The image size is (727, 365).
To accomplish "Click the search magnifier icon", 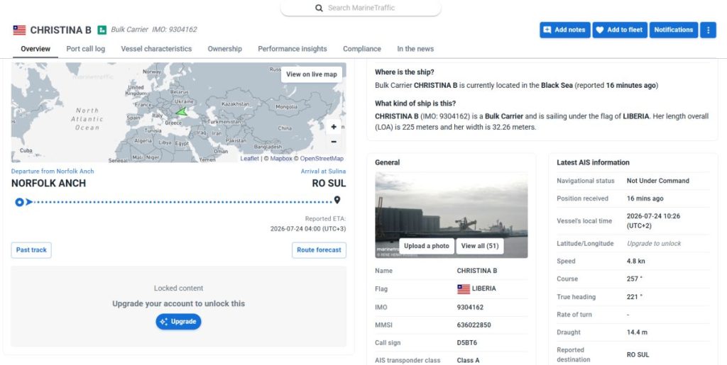I will click(319, 8).
